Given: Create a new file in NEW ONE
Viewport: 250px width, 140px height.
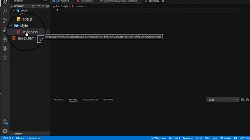Looking at the screenshot, I should (x=33, y=6).
